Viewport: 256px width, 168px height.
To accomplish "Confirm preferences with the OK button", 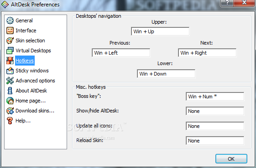I will [231, 159].
